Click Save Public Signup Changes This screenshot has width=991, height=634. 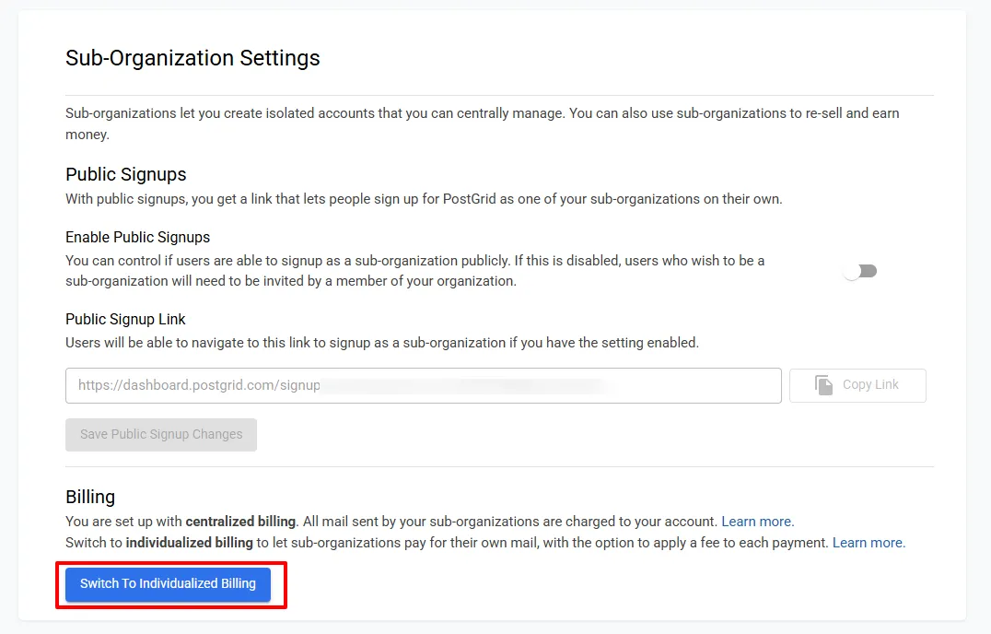pos(160,434)
